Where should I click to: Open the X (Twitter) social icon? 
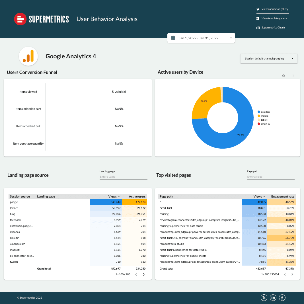pos(264,297)
